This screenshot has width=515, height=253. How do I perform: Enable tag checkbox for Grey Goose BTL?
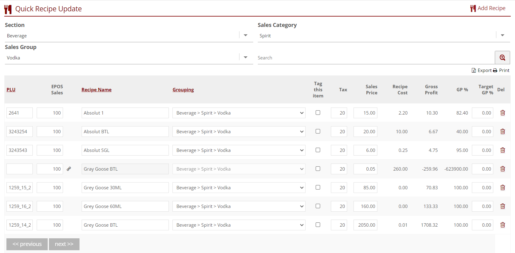[318, 225]
